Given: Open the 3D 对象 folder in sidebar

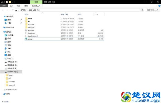Looking at the screenshot, I should [11, 35].
